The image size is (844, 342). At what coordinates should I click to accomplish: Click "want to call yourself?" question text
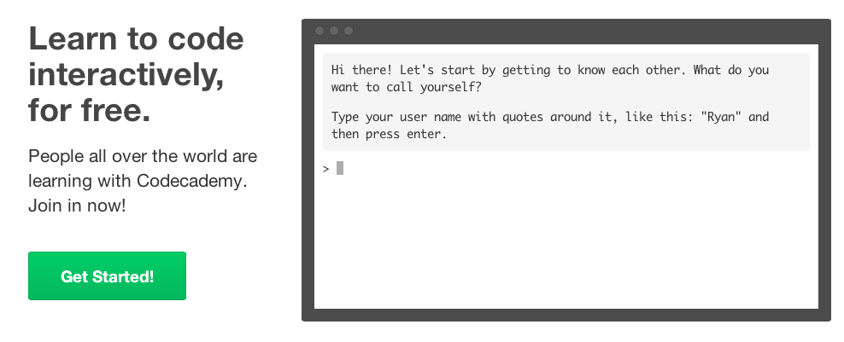point(407,87)
